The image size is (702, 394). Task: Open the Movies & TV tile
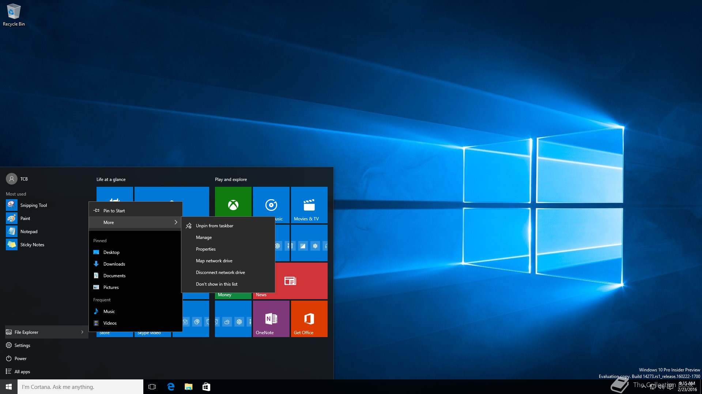309,205
